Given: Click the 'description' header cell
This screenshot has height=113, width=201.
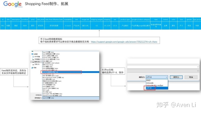Looking at the screenshot, I should pos(16,20).
